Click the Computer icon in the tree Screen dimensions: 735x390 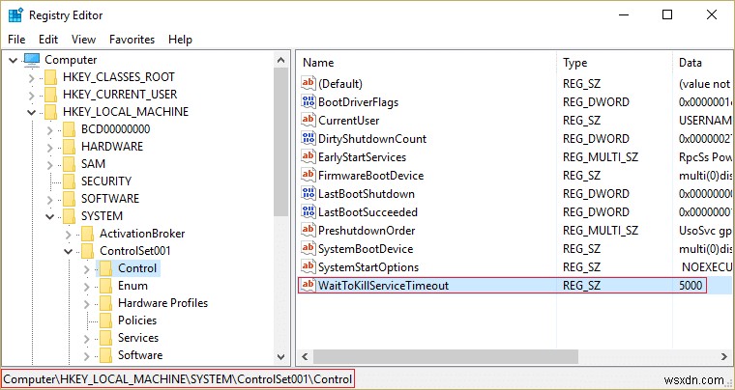pos(32,60)
